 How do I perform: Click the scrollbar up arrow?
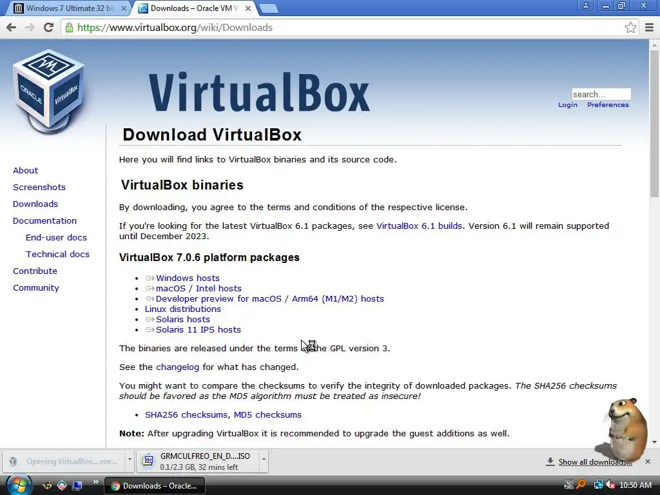pos(655,44)
